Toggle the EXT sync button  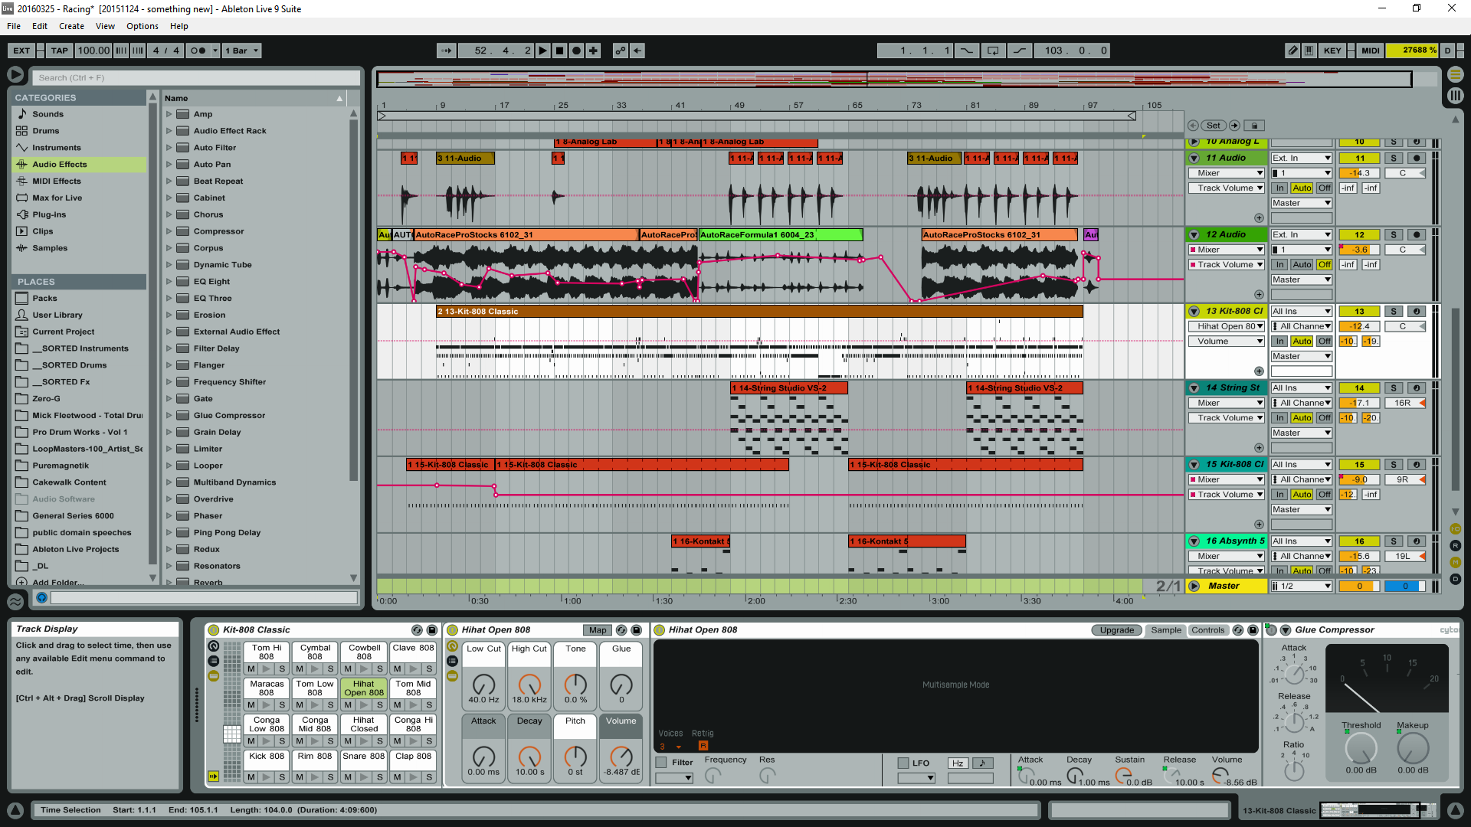(21, 51)
